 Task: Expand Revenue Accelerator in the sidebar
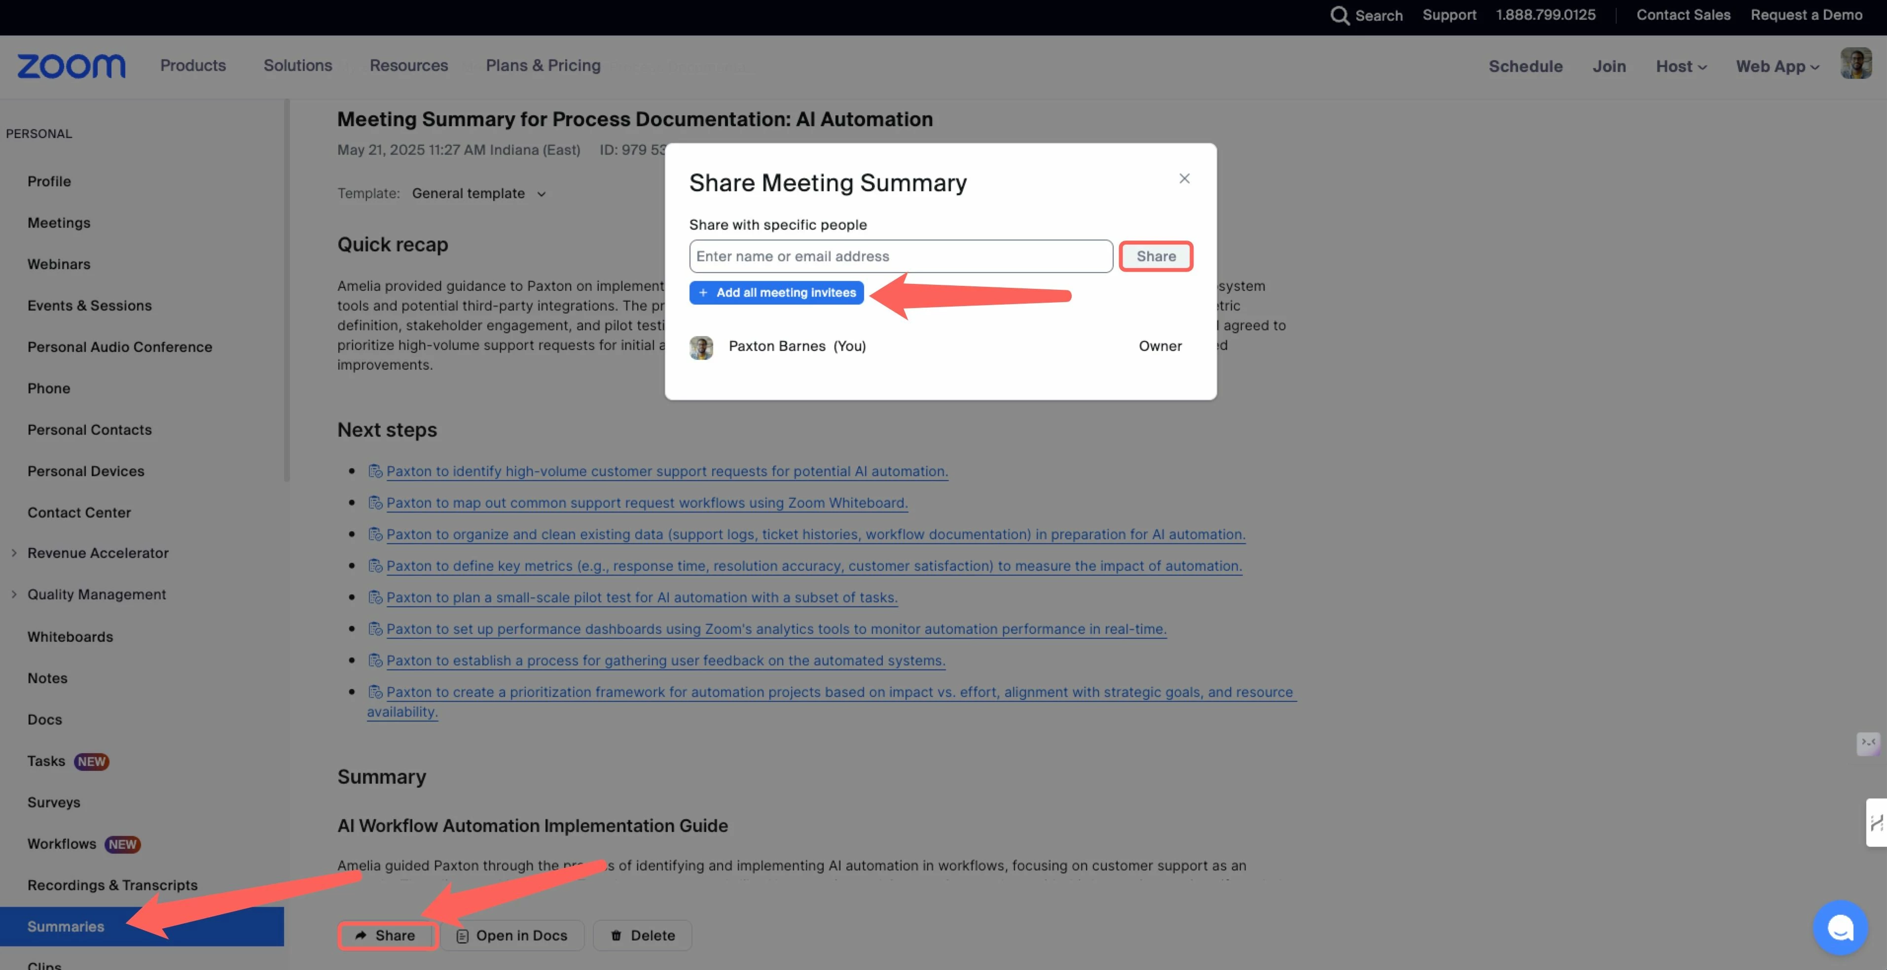click(98, 554)
